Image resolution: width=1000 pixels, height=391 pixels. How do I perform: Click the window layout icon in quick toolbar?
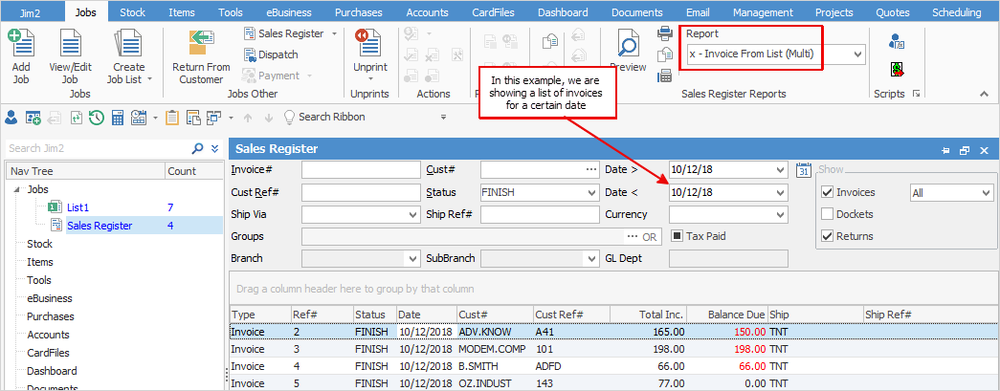pyautogui.click(x=193, y=118)
